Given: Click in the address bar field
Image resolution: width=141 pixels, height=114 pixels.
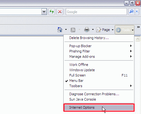Looking at the screenshot, I should point(21,12).
